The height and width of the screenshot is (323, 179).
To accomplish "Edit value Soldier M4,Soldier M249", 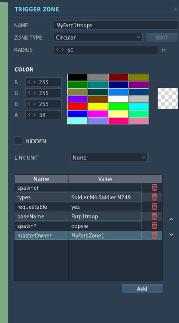I will 105,197.
